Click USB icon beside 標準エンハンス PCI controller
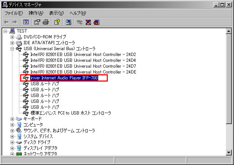 point(26,113)
